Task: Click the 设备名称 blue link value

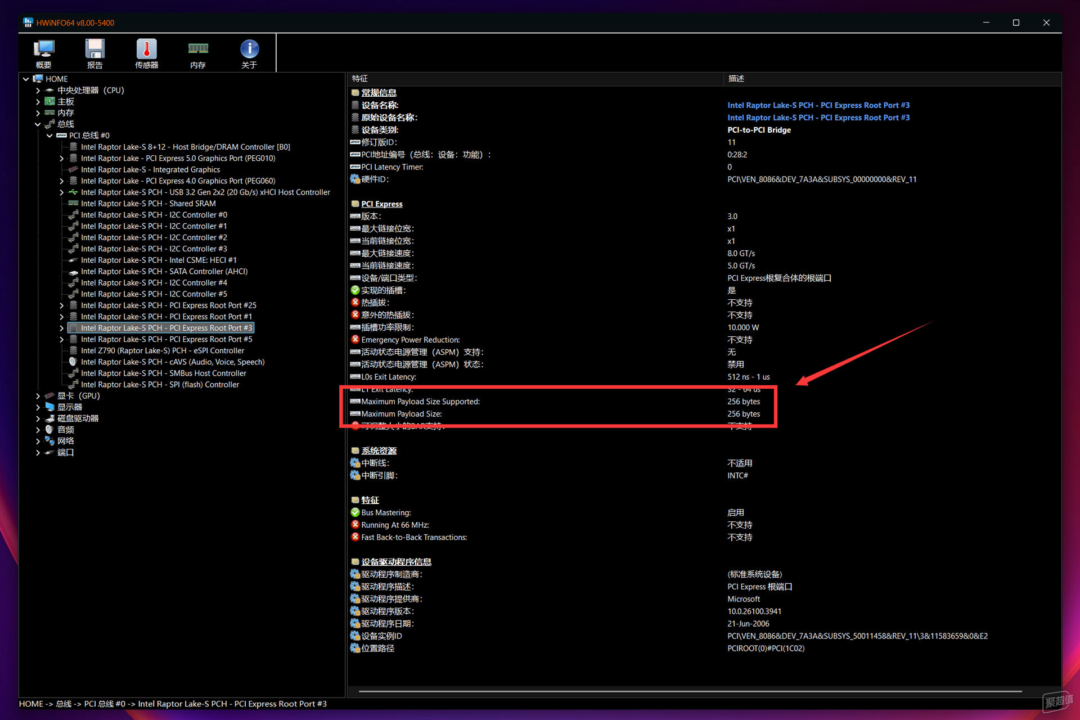Action: 818,105
